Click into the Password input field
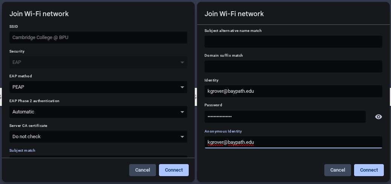The width and height of the screenshot is (391, 184). (285, 117)
